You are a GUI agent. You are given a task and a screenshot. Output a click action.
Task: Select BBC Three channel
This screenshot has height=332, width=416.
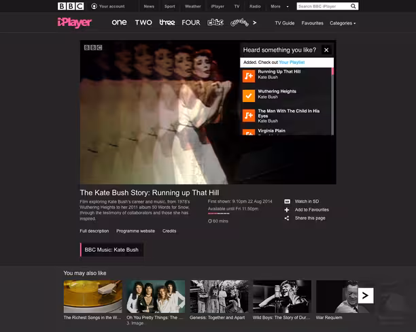(167, 22)
